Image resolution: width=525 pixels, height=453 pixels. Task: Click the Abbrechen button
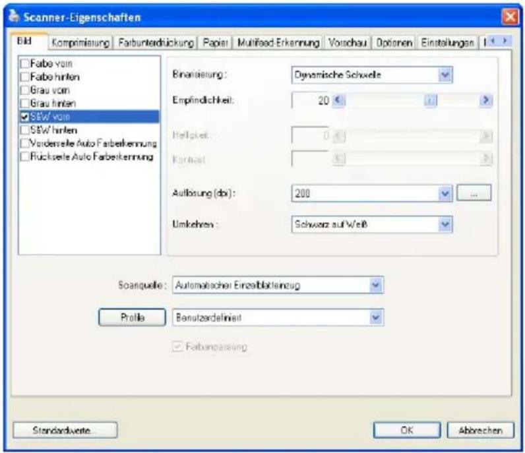coord(480,430)
